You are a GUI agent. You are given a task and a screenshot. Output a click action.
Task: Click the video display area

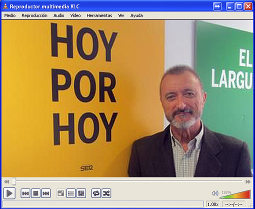click(127, 98)
